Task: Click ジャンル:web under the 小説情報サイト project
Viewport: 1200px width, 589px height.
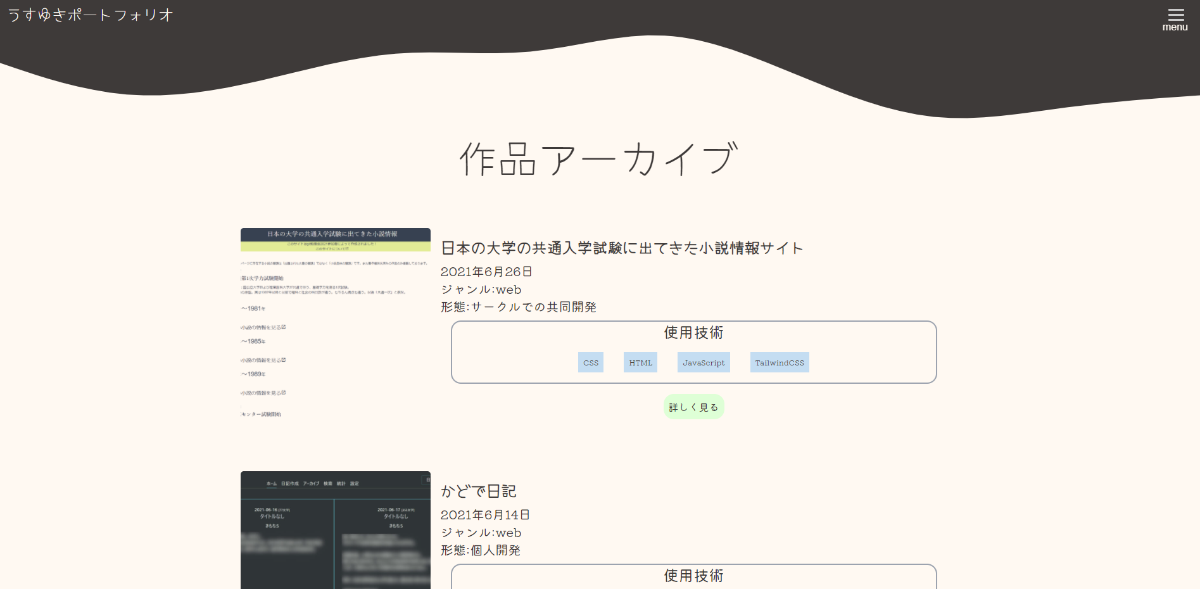Action: pos(481,289)
